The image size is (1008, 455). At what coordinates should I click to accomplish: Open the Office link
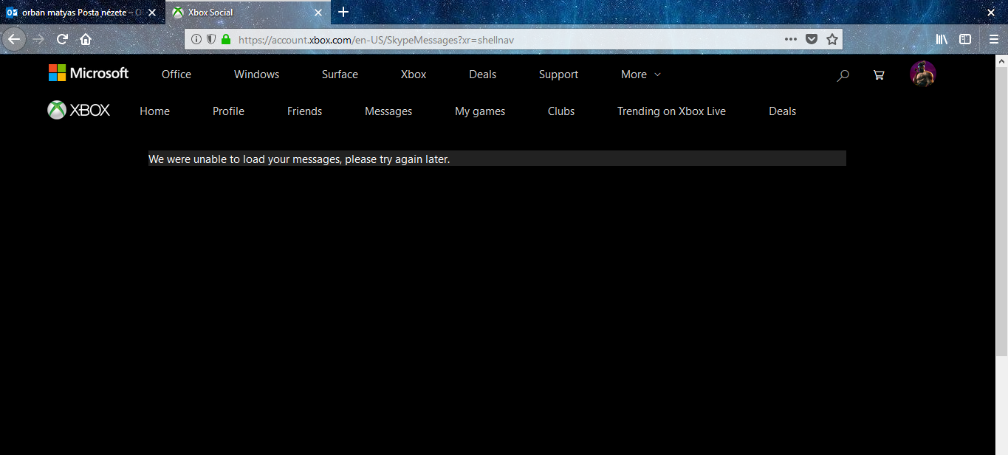point(176,74)
